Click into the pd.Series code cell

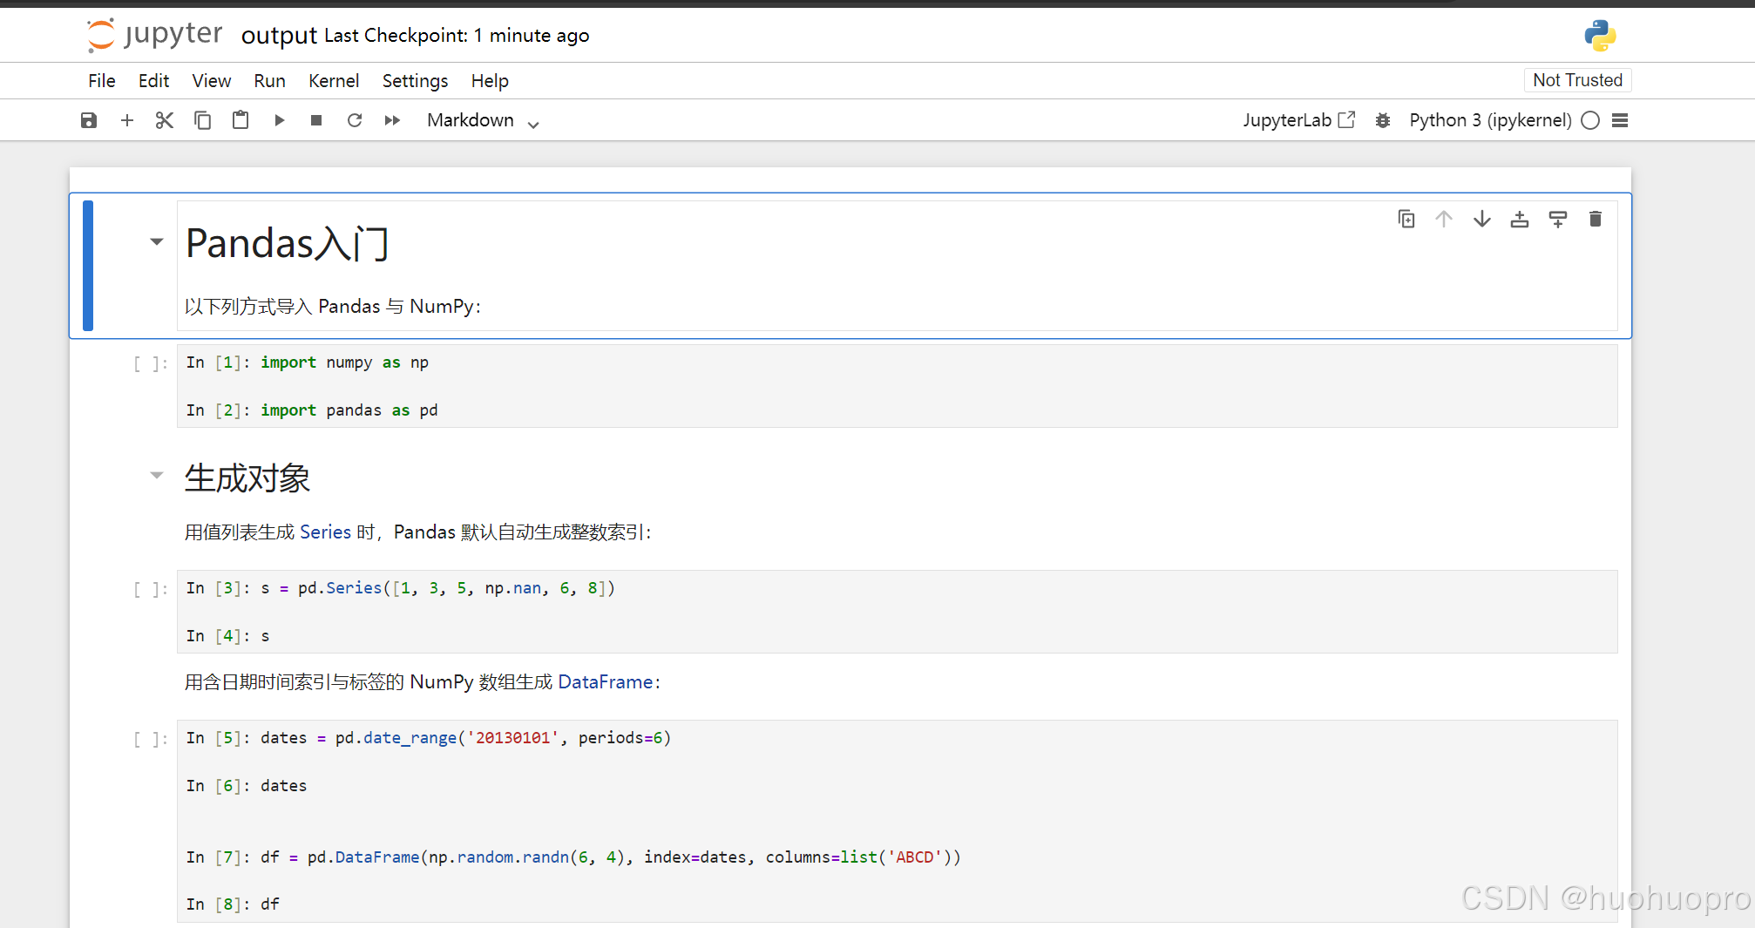pos(897,612)
